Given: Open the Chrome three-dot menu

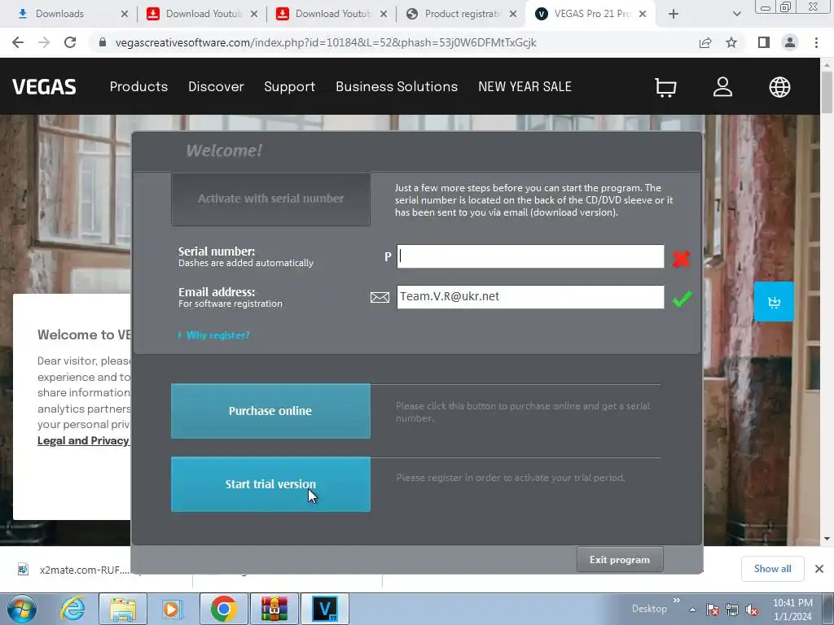Looking at the screenshot, I should (x=816, y=42).
